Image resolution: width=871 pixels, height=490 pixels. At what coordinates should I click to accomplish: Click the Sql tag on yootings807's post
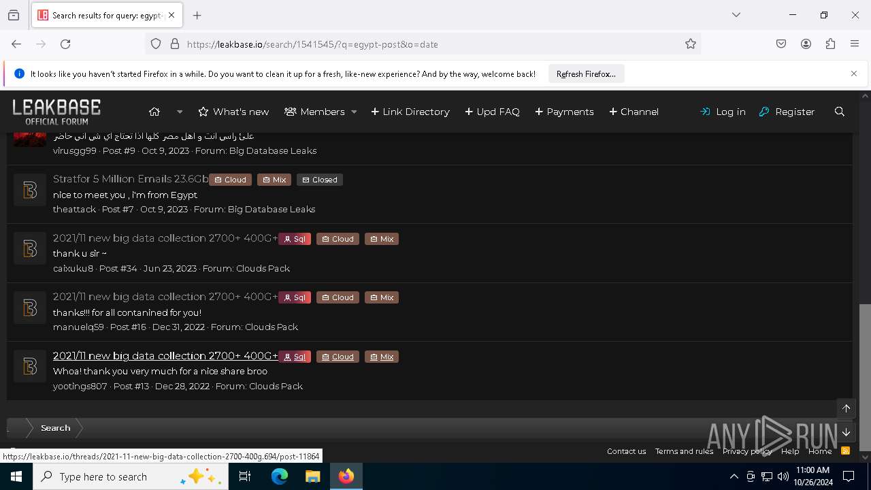(x=295, y=357)
